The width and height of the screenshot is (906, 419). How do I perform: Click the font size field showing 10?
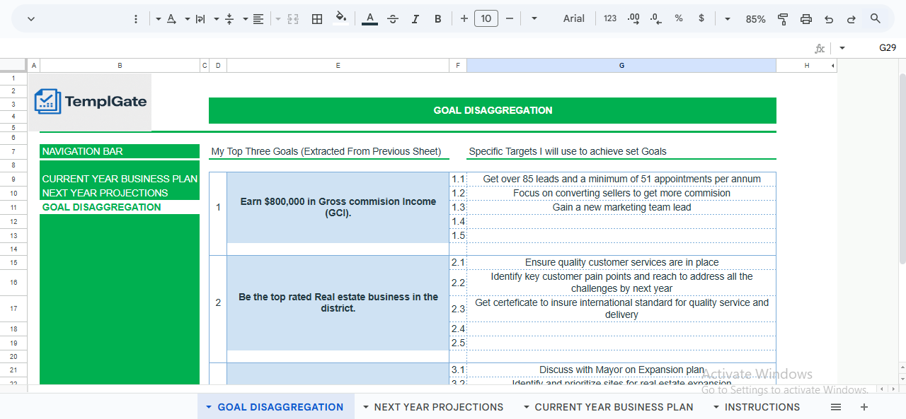(x=486, y=19)
